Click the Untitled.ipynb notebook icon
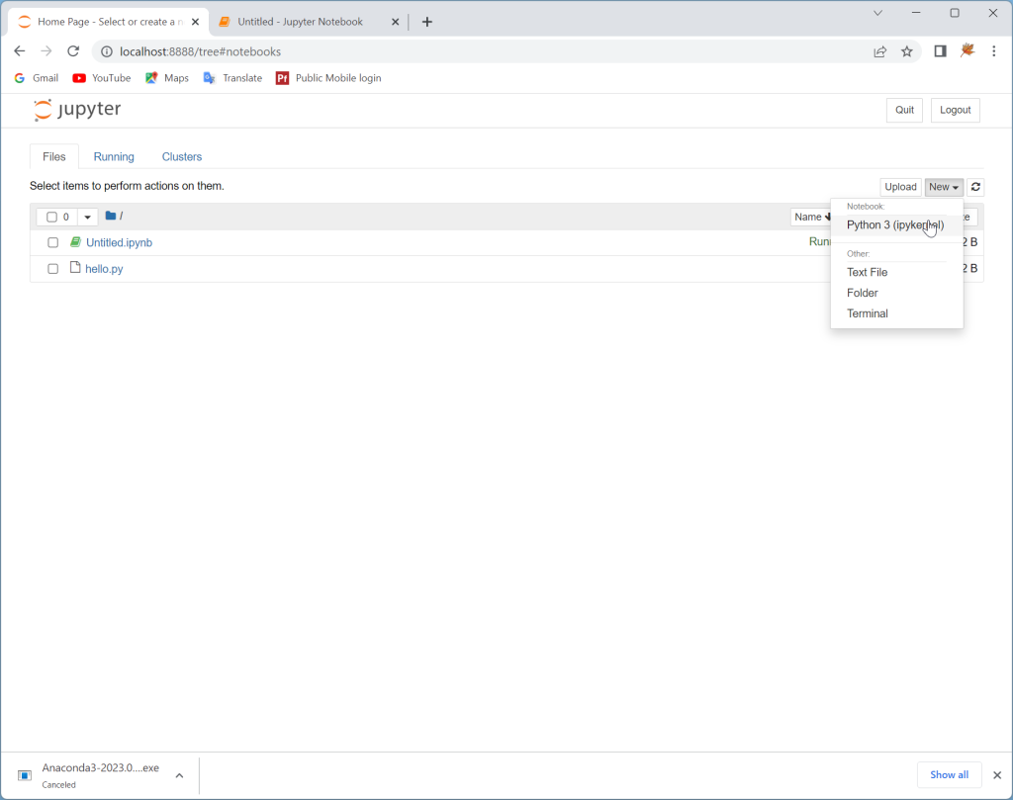 pyautogui.click(x=75, y=241)
